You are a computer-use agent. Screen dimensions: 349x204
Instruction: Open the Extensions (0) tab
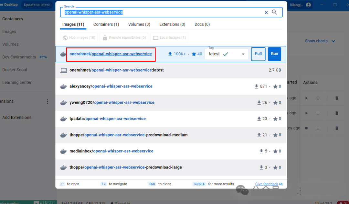[172, 25]
